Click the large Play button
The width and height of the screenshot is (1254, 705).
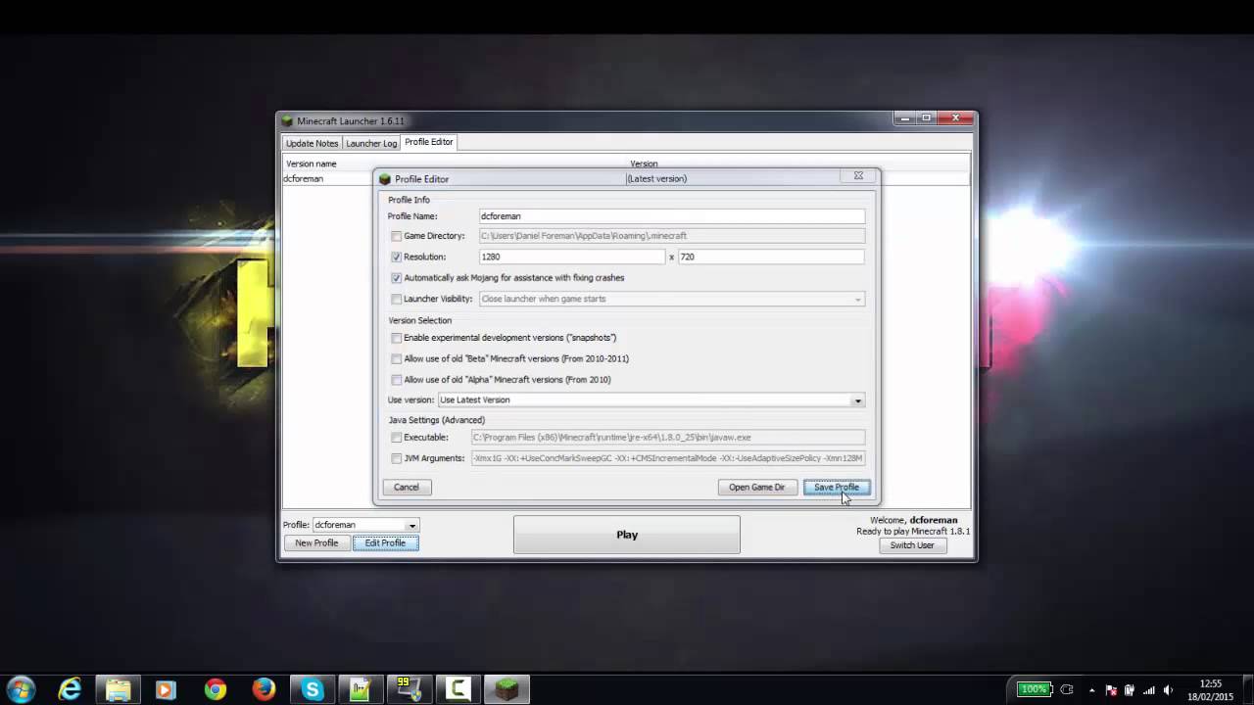[x=627, y=535]
